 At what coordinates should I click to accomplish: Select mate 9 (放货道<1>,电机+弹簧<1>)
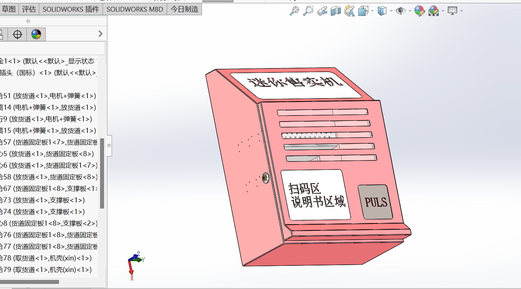46,119
